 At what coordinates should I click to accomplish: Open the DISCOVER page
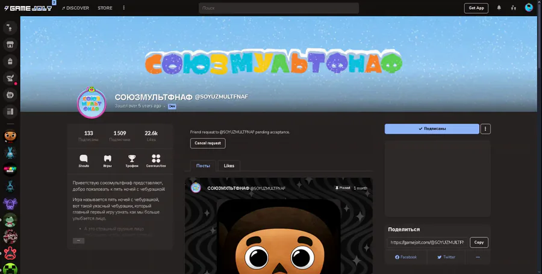click(x=75, y=8)
